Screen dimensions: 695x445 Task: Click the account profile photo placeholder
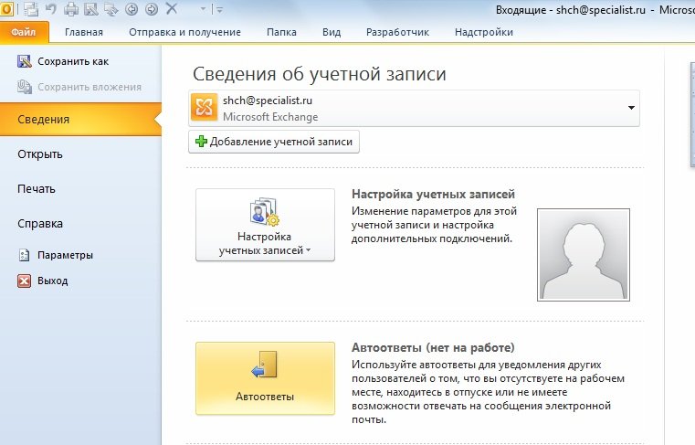[582, 255]
